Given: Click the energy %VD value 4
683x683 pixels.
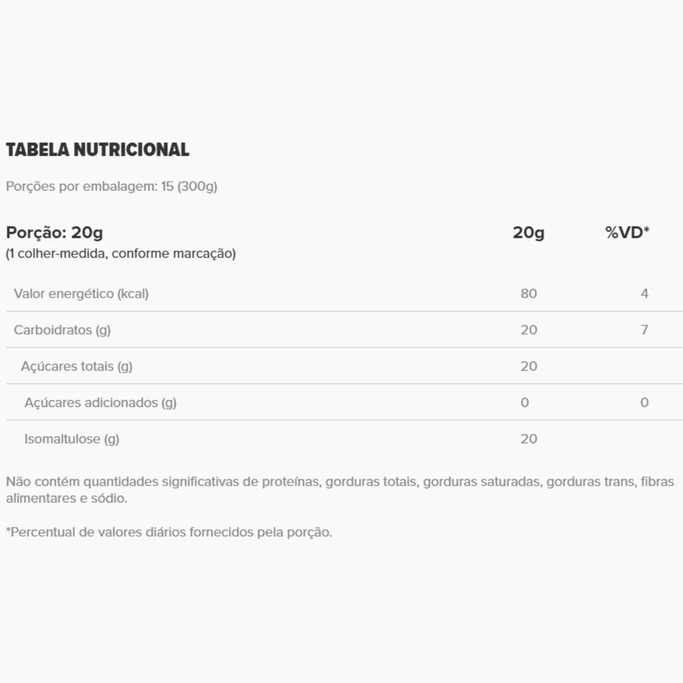Looking at the screenshot, I should (644, 294).
